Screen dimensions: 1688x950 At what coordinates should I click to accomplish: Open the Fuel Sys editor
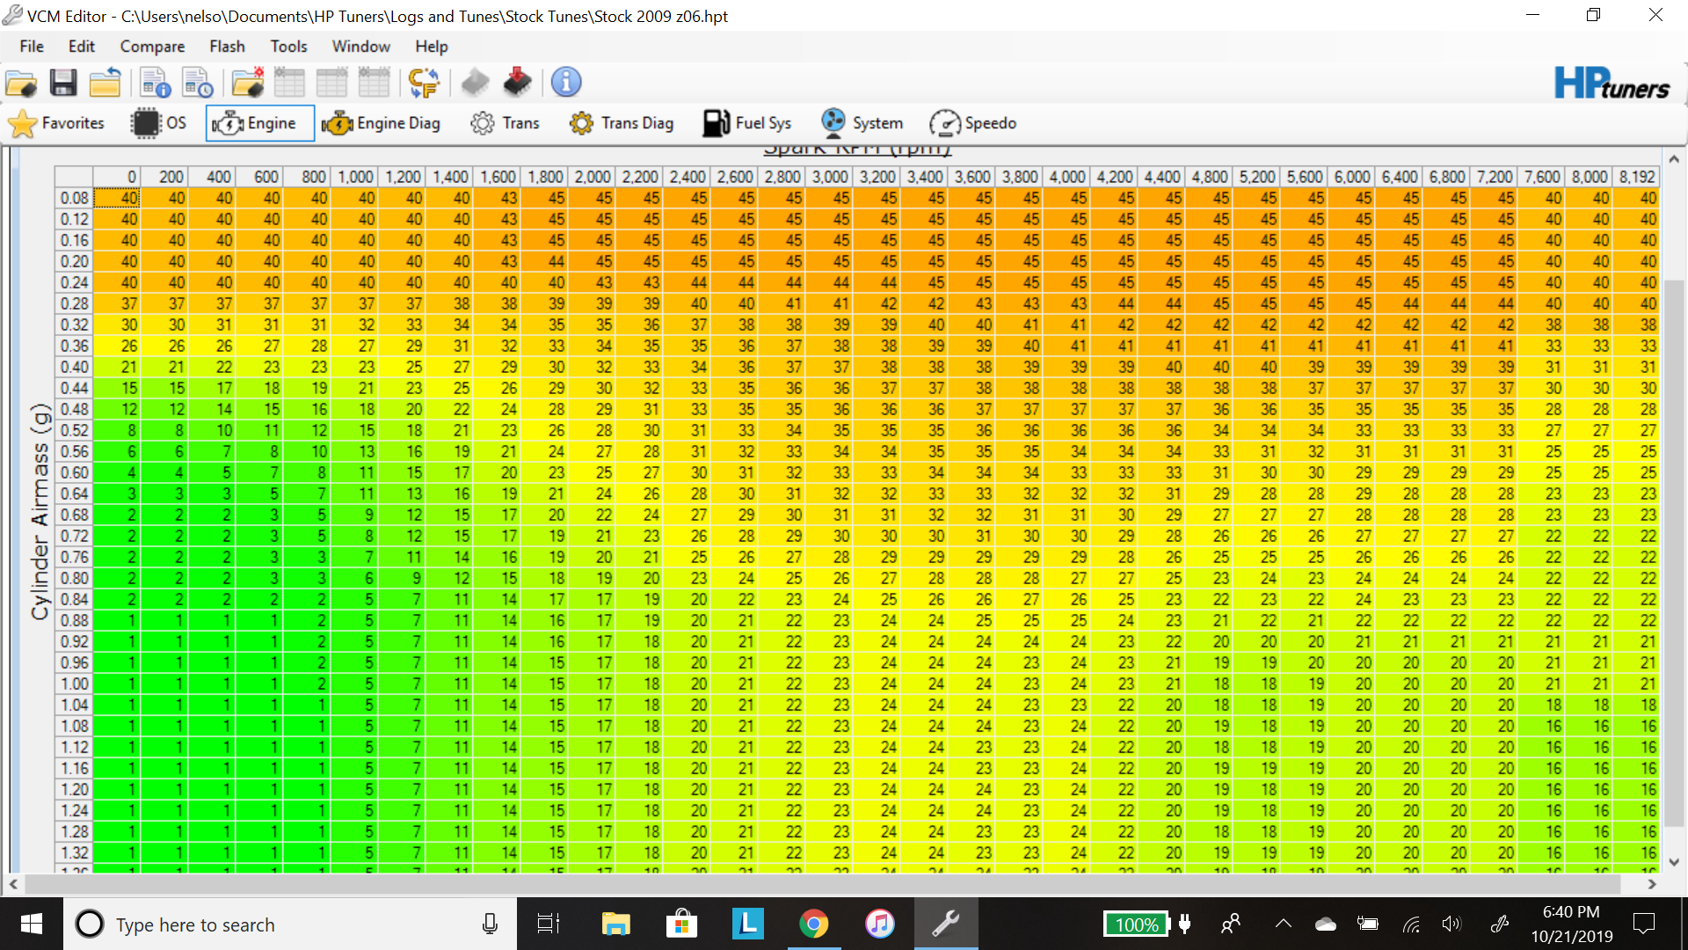coord(746,123)
